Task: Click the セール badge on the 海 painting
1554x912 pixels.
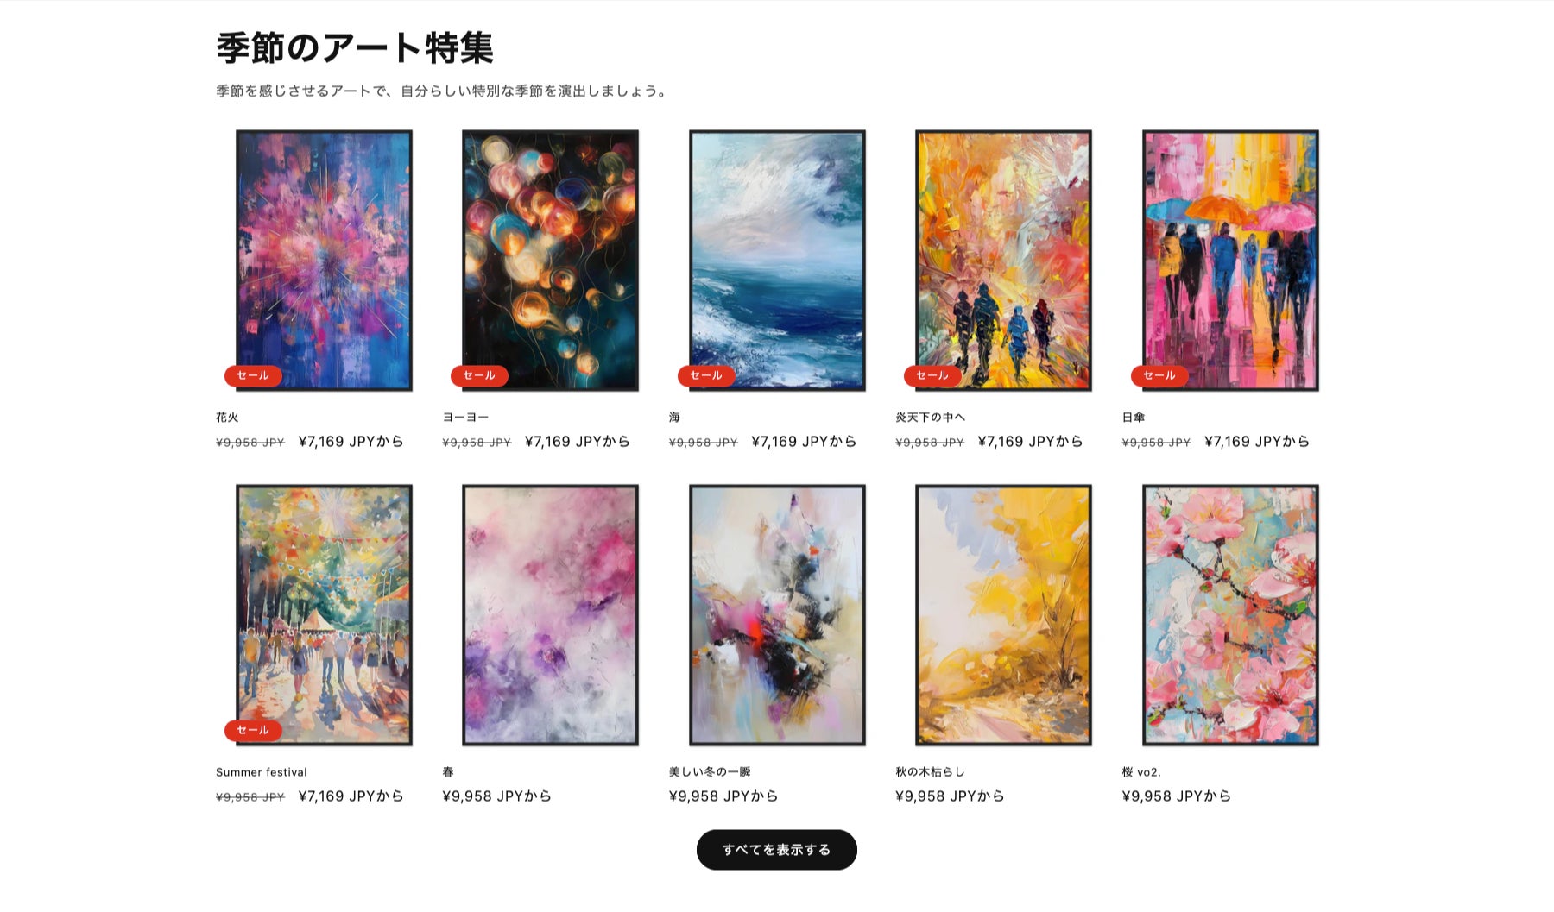Action: tap(706, 375)
